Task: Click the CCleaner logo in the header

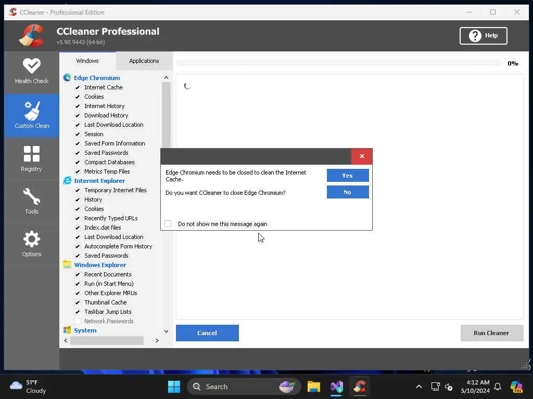Action: (x=31, y=35)
